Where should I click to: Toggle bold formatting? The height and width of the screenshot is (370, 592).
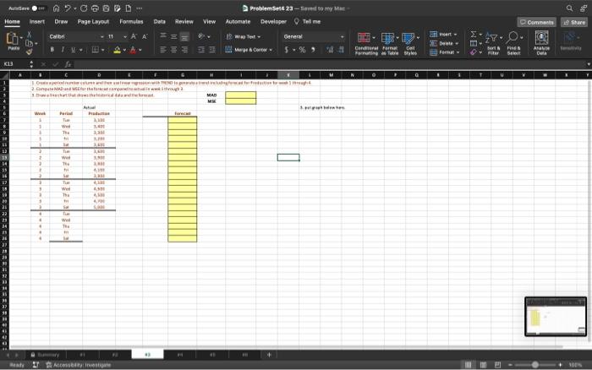(52, 50)
